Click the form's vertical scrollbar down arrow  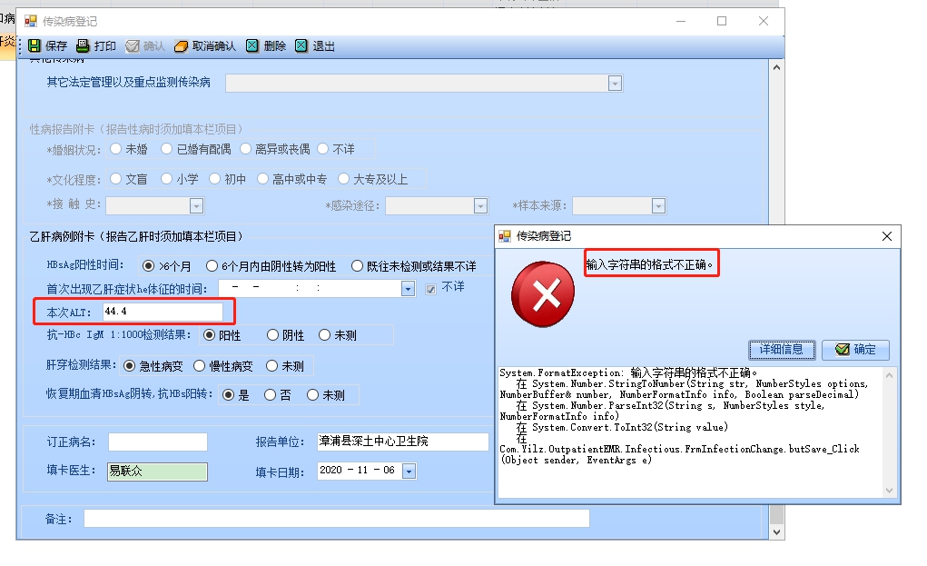(777, 532)
